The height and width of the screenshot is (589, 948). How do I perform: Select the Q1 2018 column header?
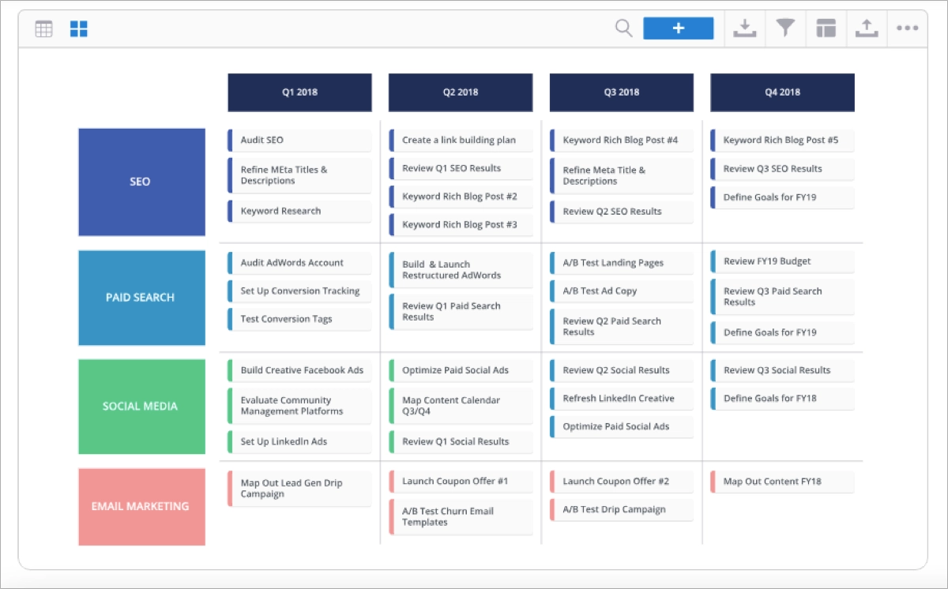tap(299, 92)
